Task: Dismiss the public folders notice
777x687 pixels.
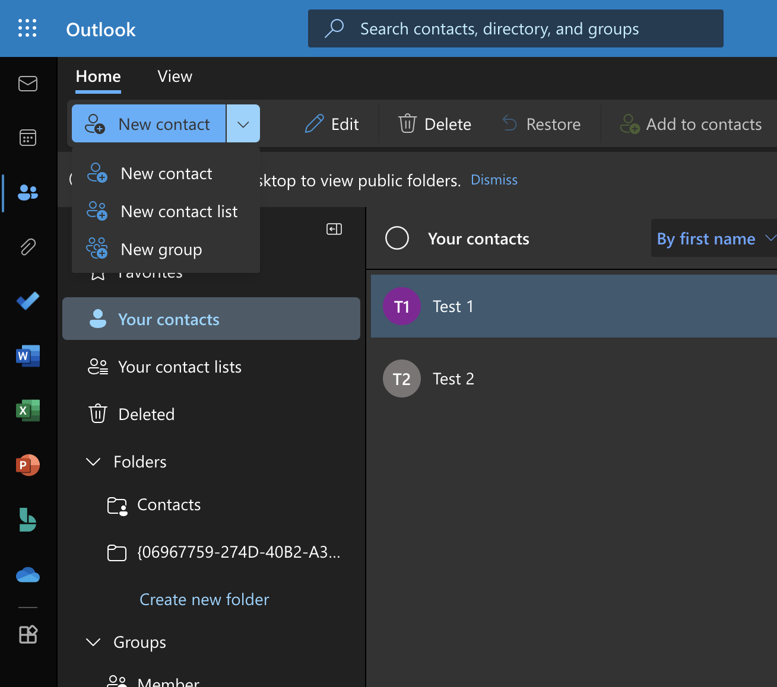Action: [494, 180]
